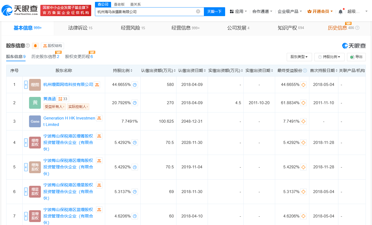Click equity structure icon for Generation H HK Investment

[x=99, y=118]
